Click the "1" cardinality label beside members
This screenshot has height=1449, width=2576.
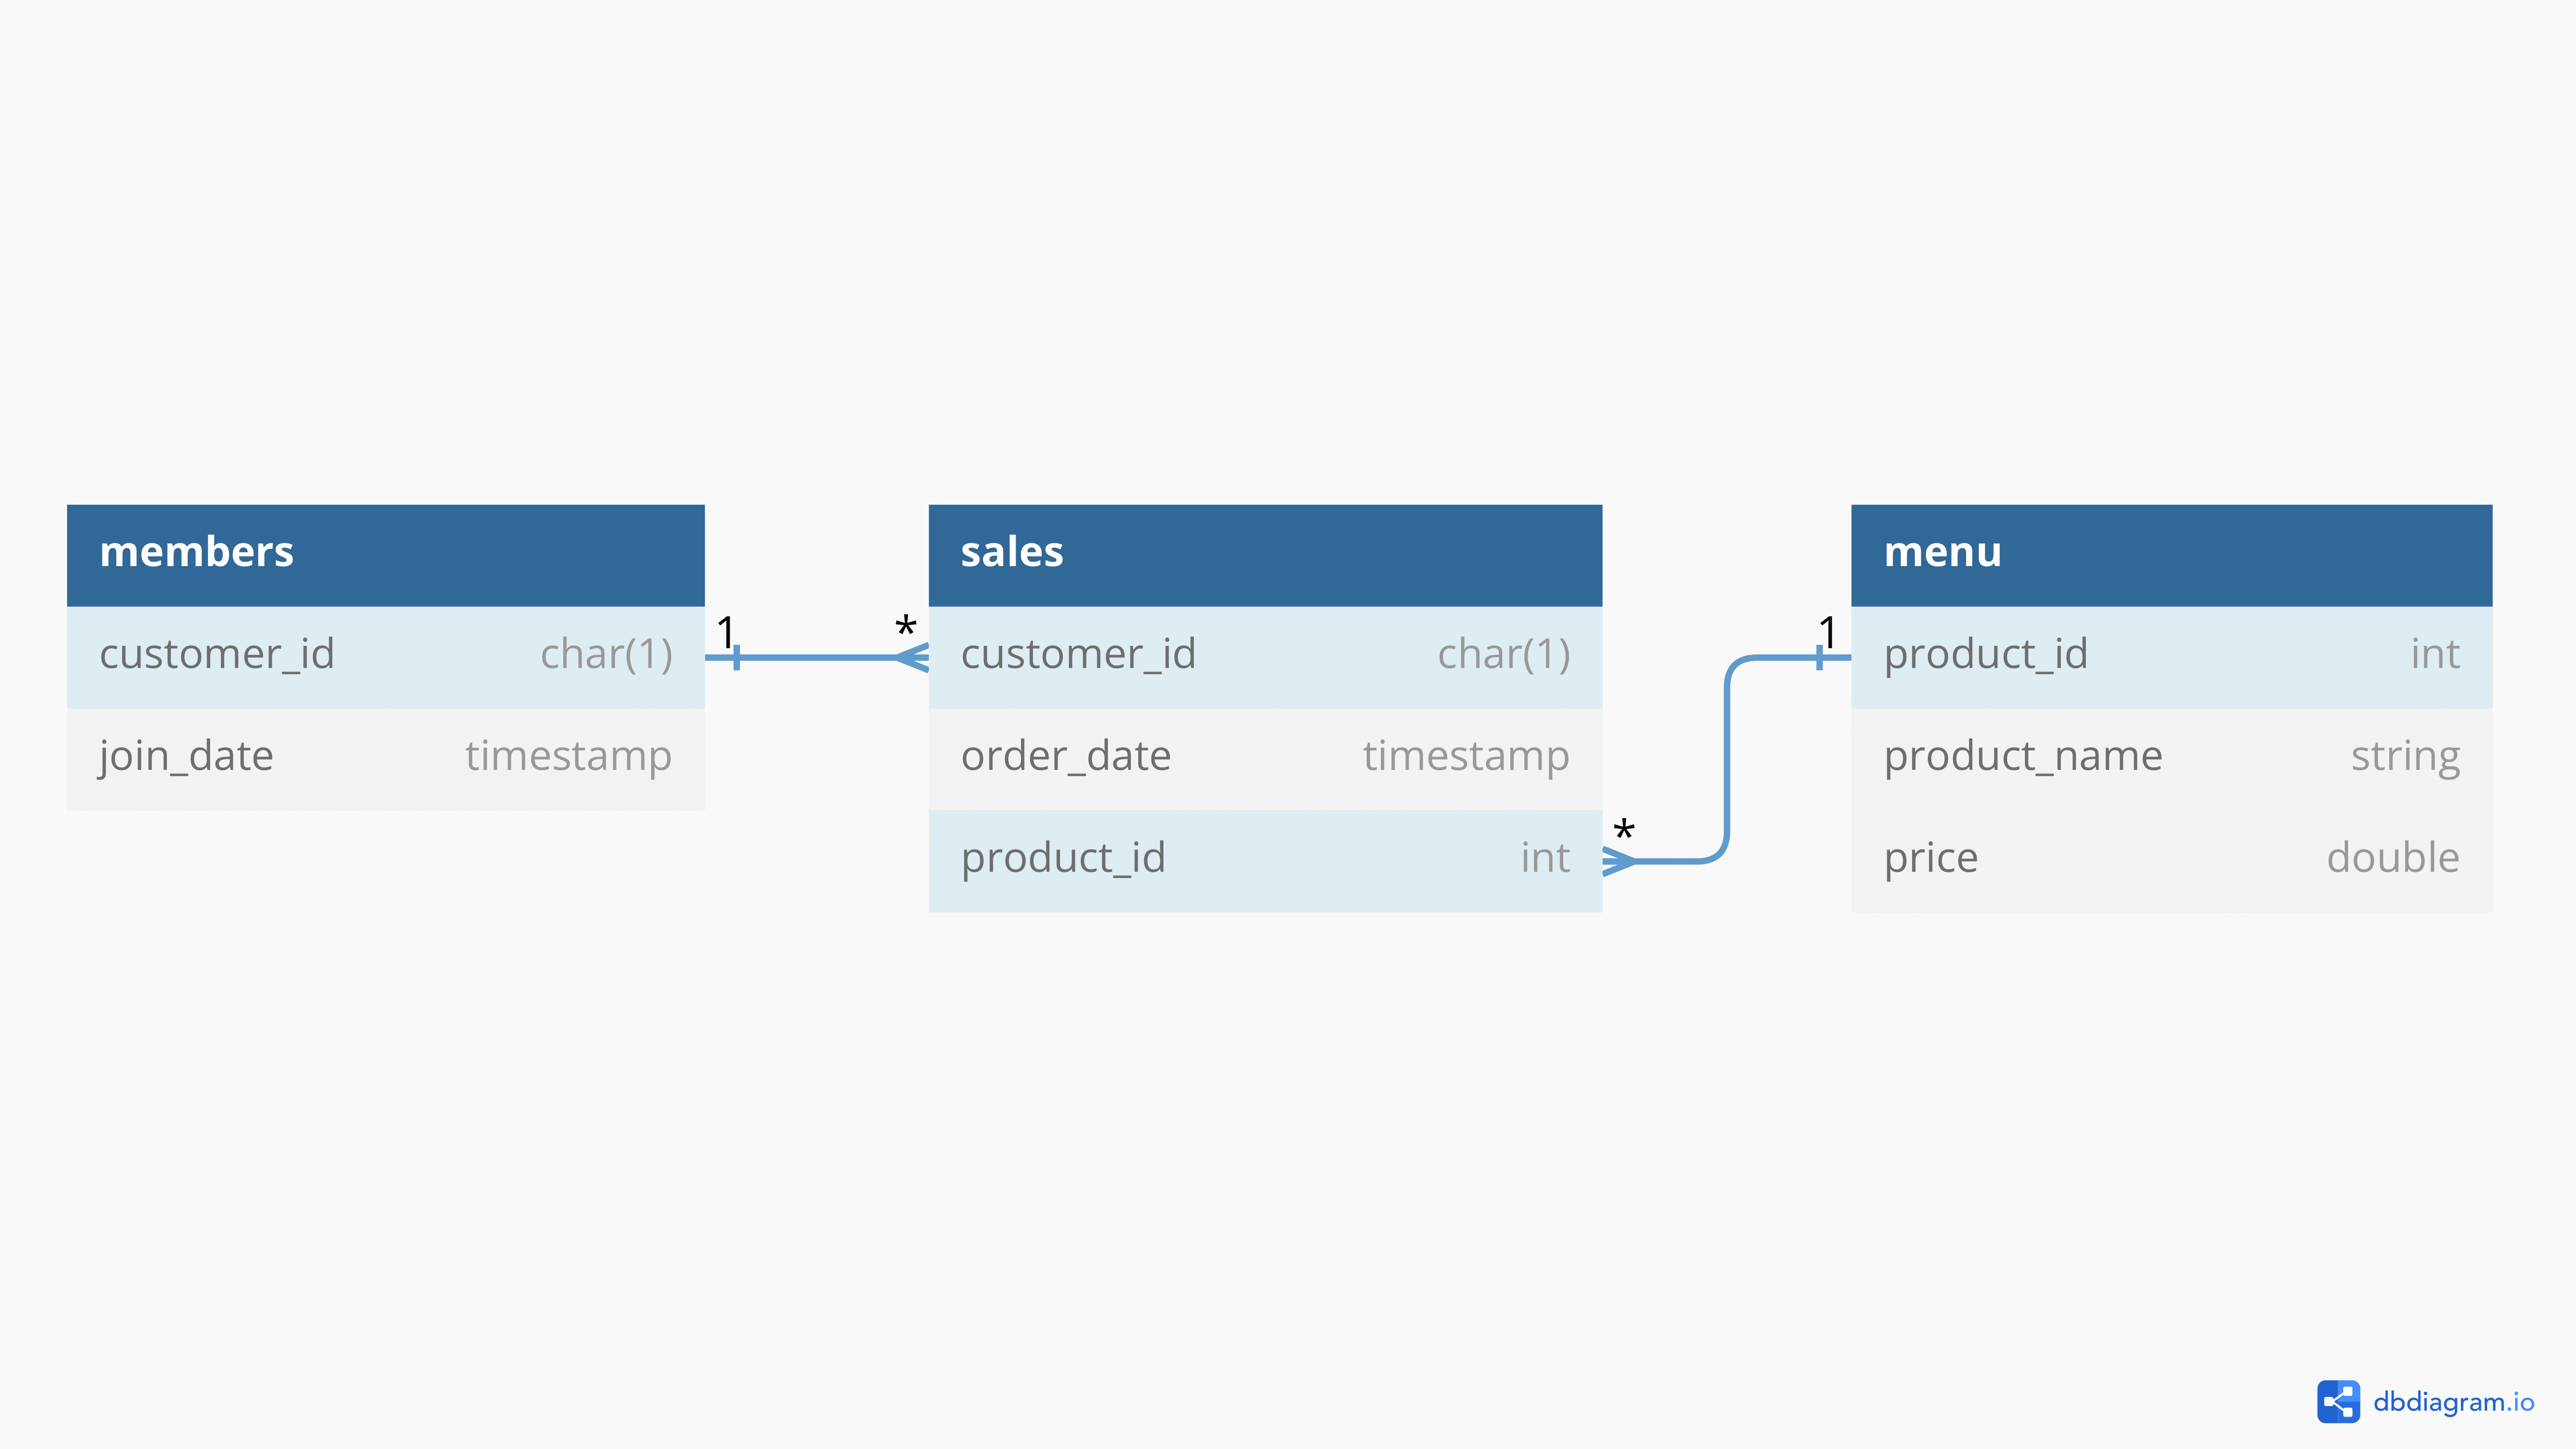[x=725, y=631]
